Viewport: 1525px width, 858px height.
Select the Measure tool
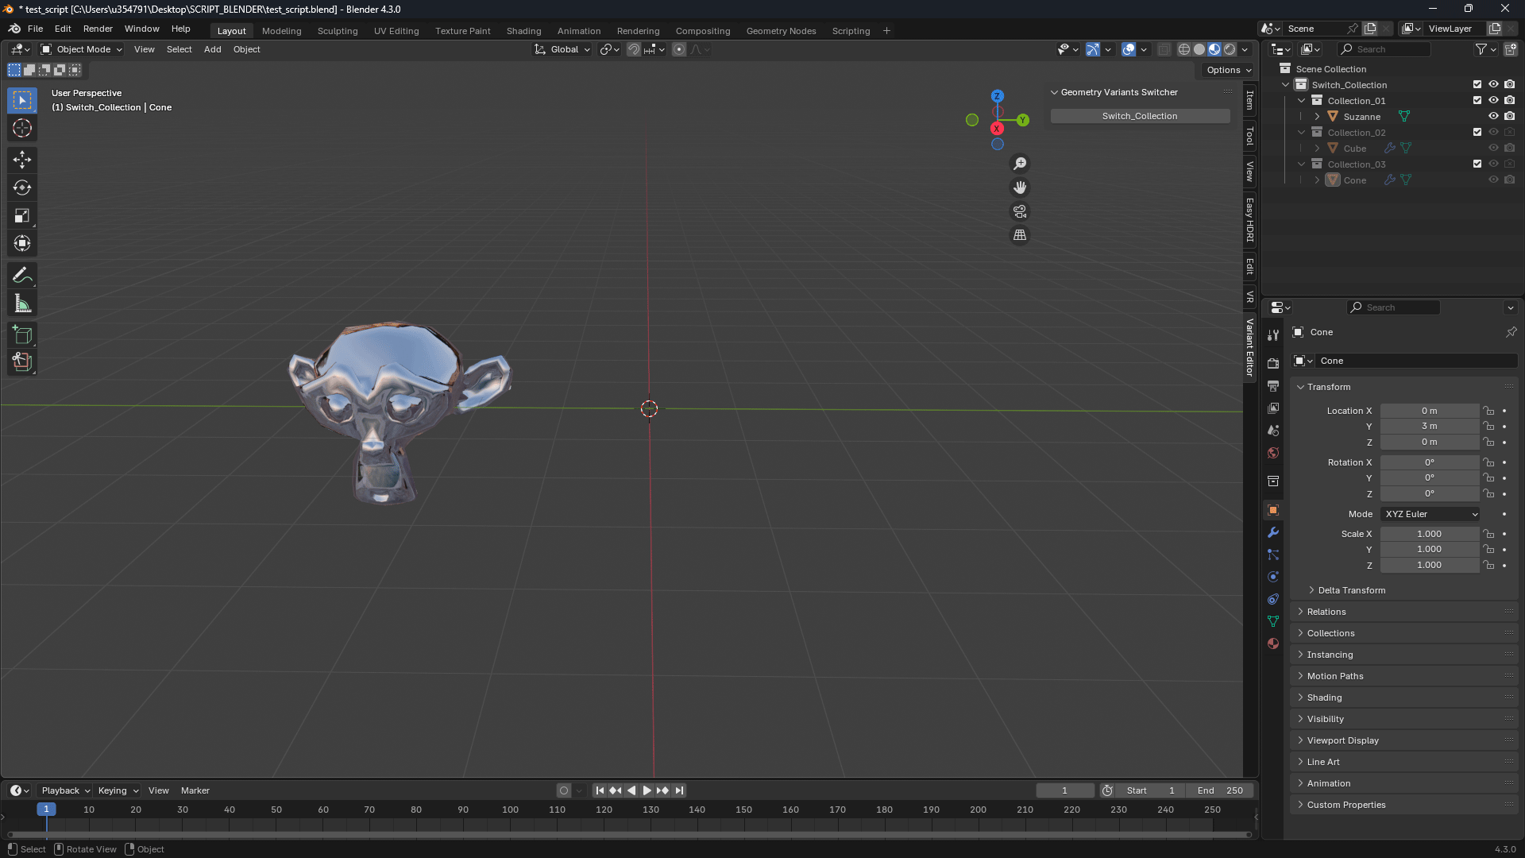[21, 303]
